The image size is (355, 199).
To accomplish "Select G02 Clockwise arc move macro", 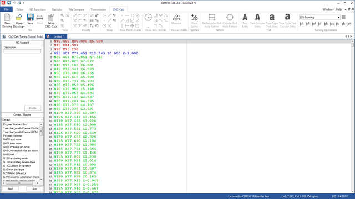I will pyautogui.click(x=16, y=147).
